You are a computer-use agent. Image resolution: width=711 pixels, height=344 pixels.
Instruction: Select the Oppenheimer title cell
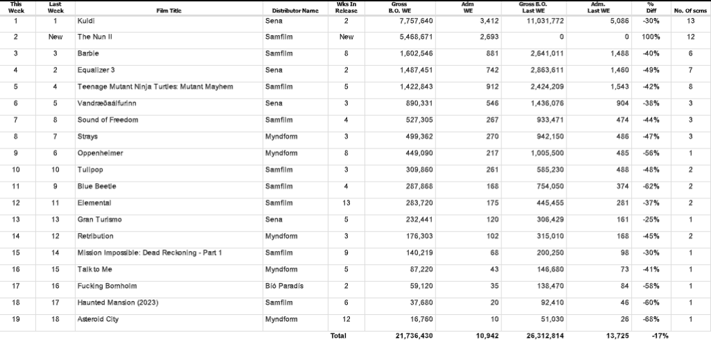click(x=100, y=153)
